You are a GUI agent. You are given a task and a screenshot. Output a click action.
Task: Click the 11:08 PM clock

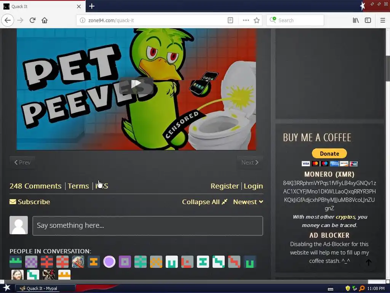pos(376,288)
